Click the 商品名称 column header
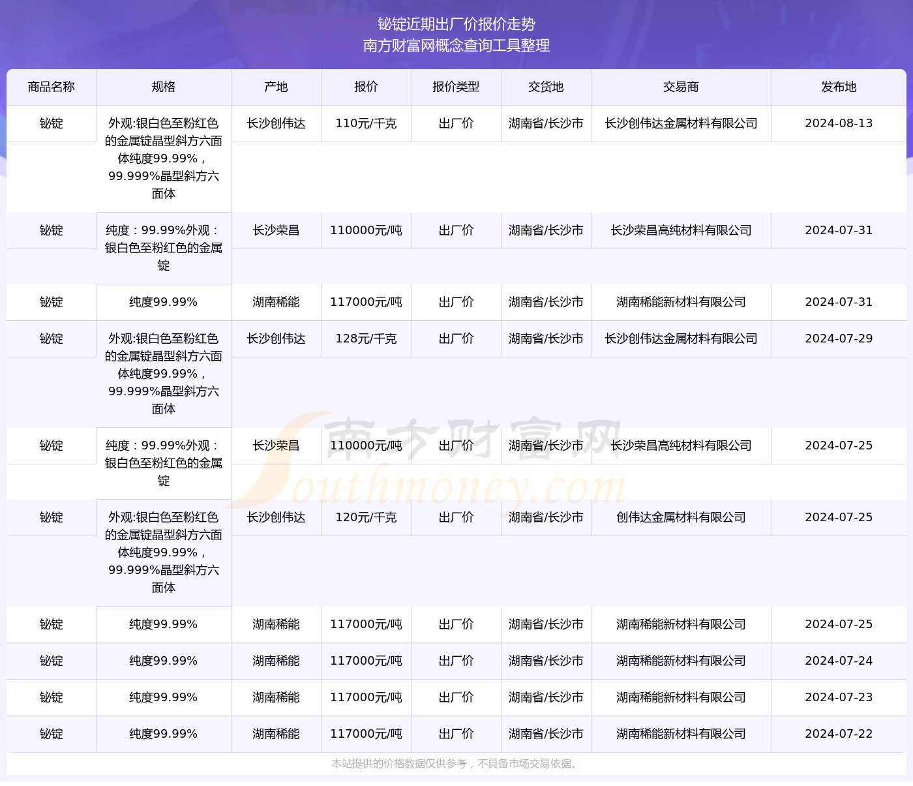This screenshot has height=786, width=913. click(51, 87)
